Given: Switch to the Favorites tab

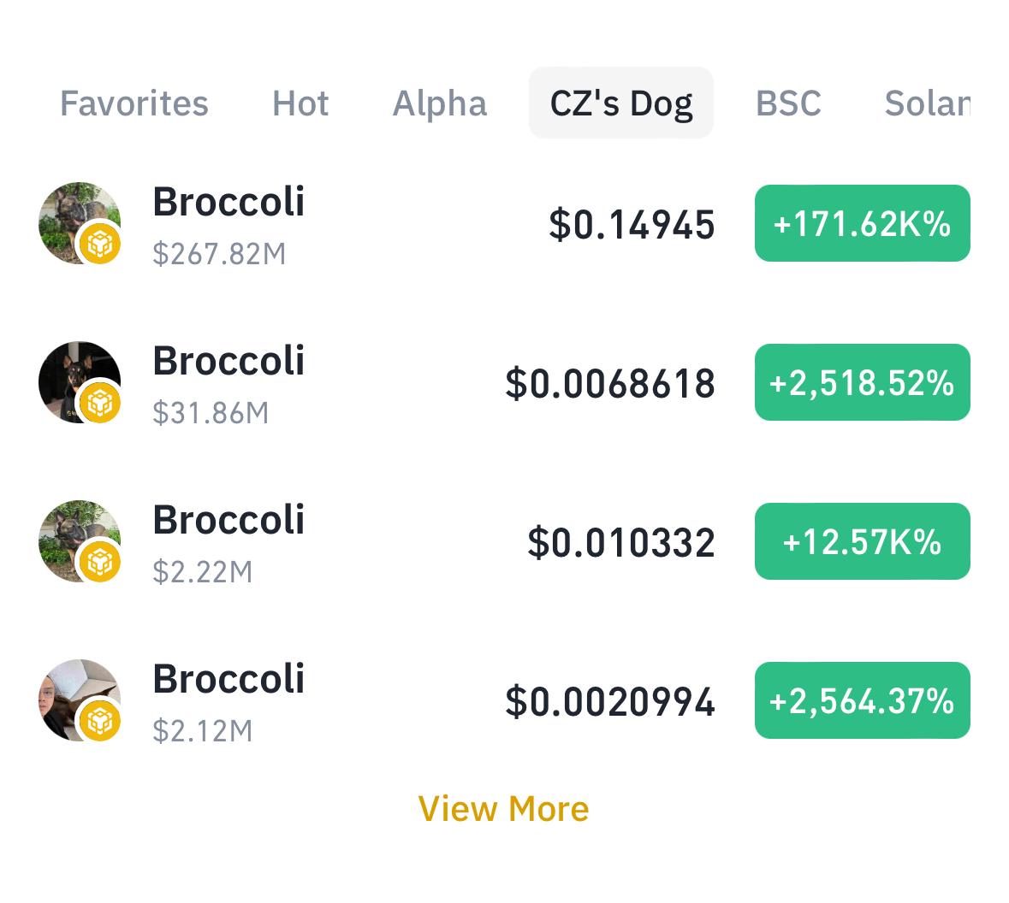Looking at the screenshot, I should 134,103.
